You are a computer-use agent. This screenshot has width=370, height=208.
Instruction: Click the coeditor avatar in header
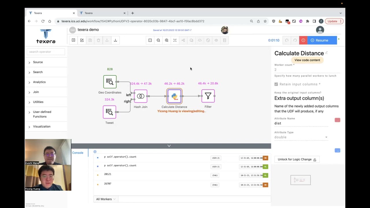point(225,30)
